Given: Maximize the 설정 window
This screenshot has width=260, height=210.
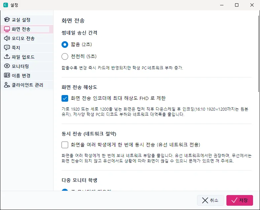Looking at the screenshot, I should [237, 5].
